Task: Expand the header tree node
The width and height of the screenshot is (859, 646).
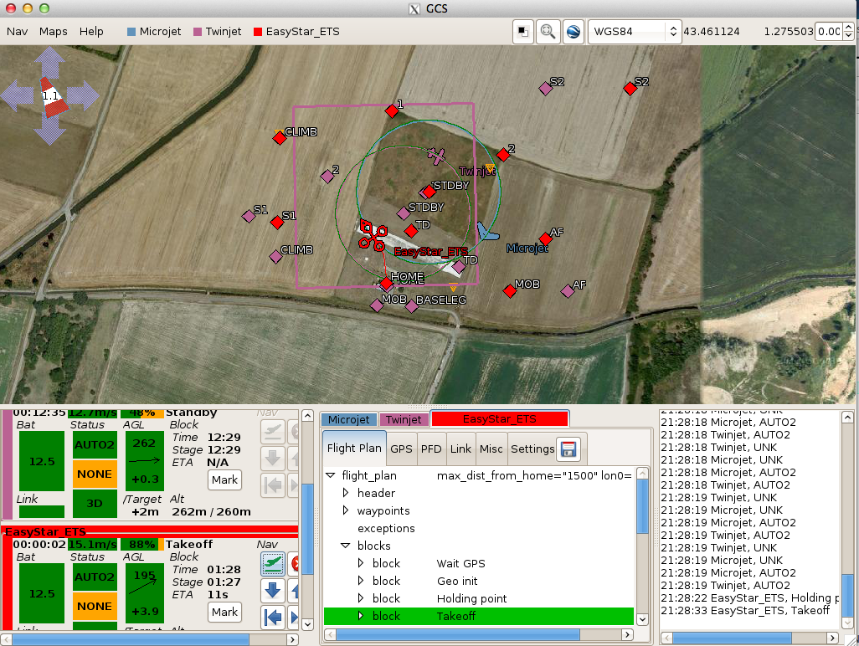Action: 346,493
